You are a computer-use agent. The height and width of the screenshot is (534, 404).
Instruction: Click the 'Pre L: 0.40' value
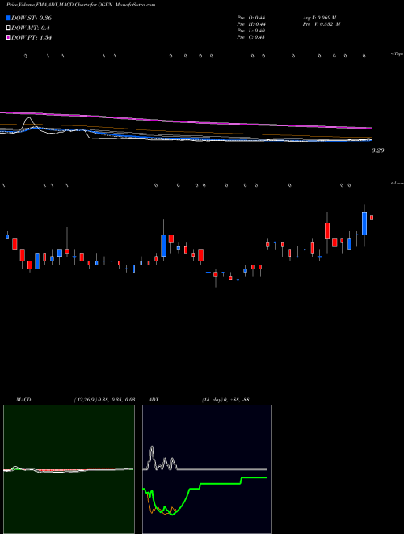click(251, 31)
